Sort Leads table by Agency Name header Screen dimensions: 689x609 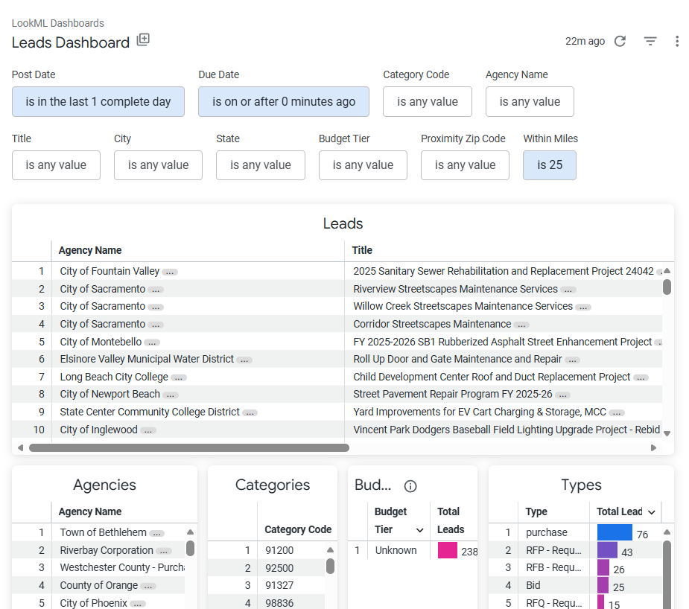pos(90,250)
